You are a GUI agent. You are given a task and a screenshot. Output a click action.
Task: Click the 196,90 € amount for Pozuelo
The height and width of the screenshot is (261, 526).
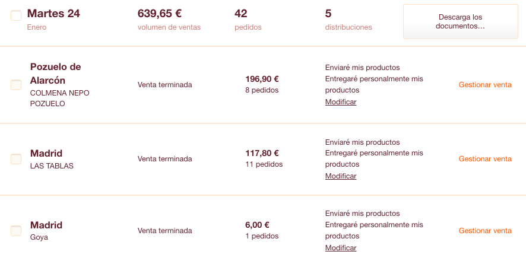point(262,79)
